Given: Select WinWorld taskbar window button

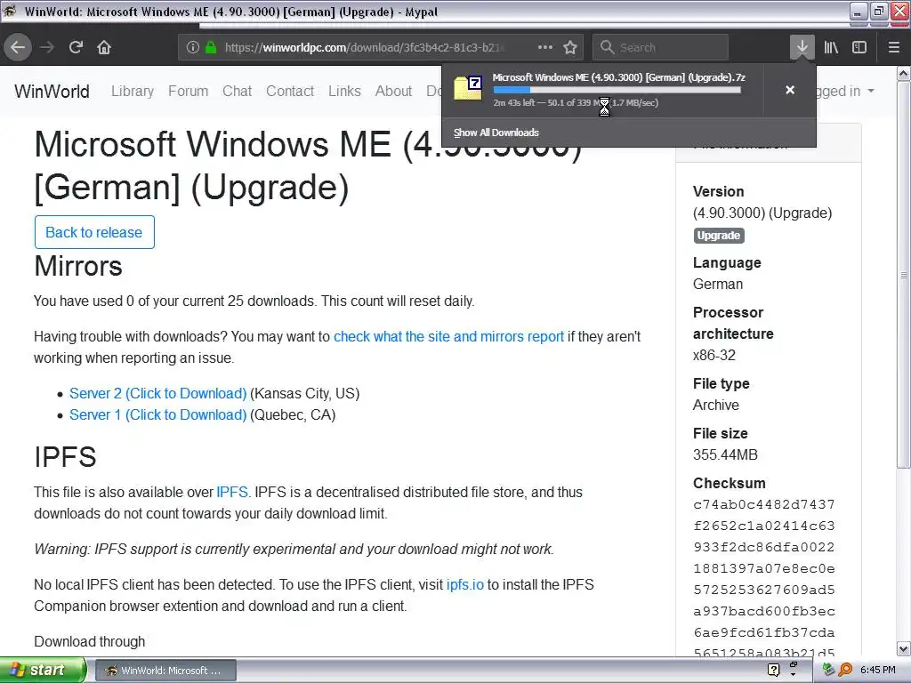Looking at the screenshot, I should point(165,671).
